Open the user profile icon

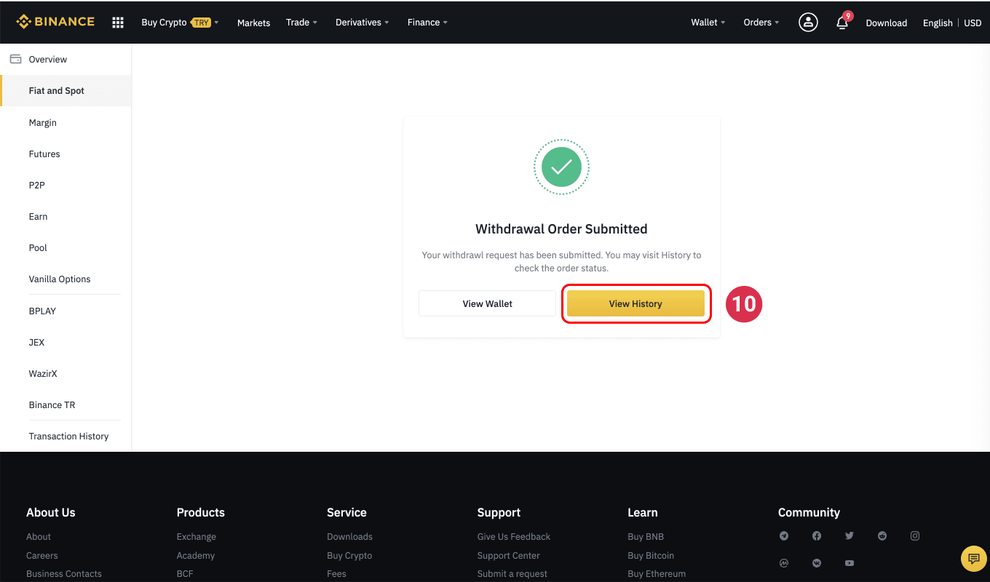pyautogui.click(x=808, y=23)
